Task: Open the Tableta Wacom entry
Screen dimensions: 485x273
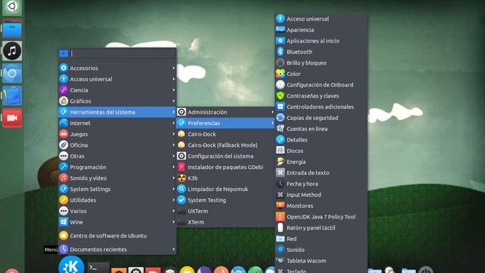Action: point(321,261)
